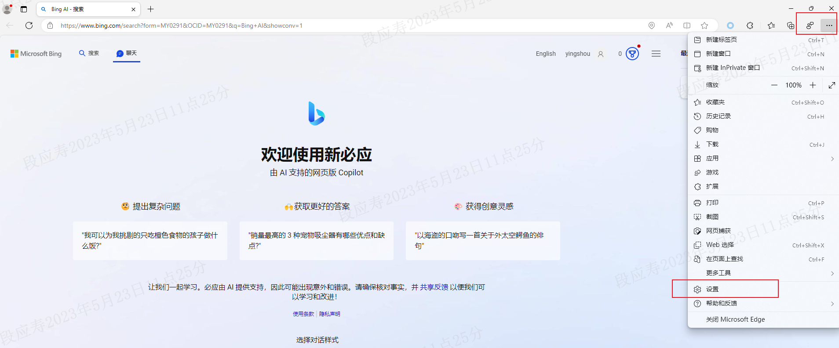The height and width of the screenshot is (348, 839).
Task: Choose 截图 menu entry
Action: pos(763,217)
